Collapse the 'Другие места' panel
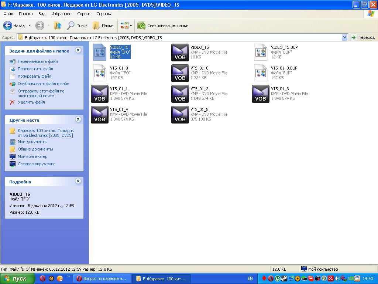This screenshot has width=378, height=284. coord(78,119)
